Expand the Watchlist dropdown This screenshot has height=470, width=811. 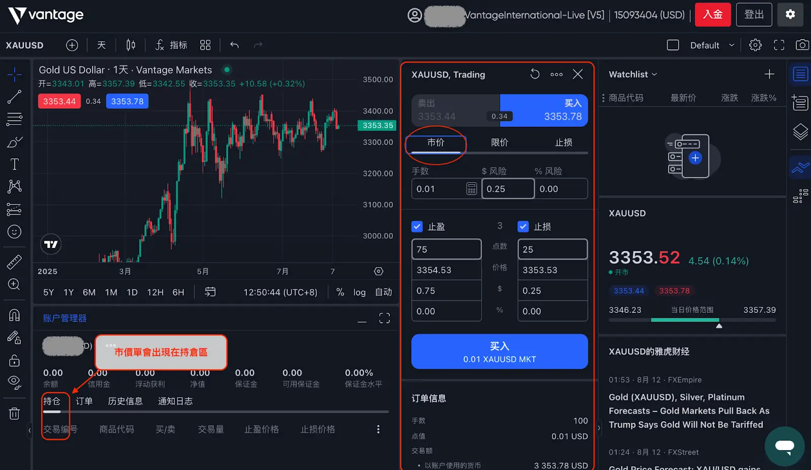[633, 75]
